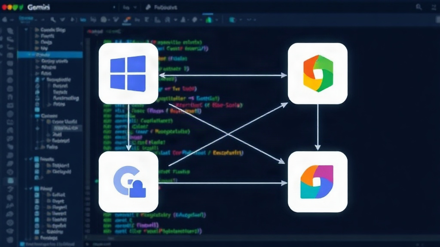The height and width of the screenshot is (247, 440).
Task: Collapse the top chevron of the file tree
Action: pos(26,30)
